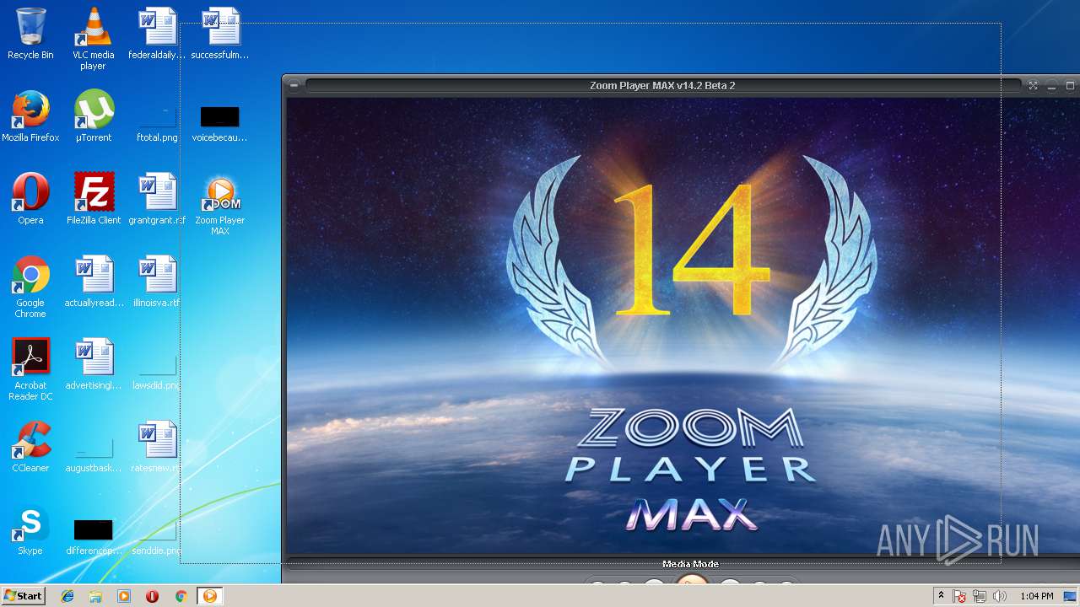Launch Chrome from the taskbar
The image size is (1080, 607).
pyautogui.click(x=181, y=596)
